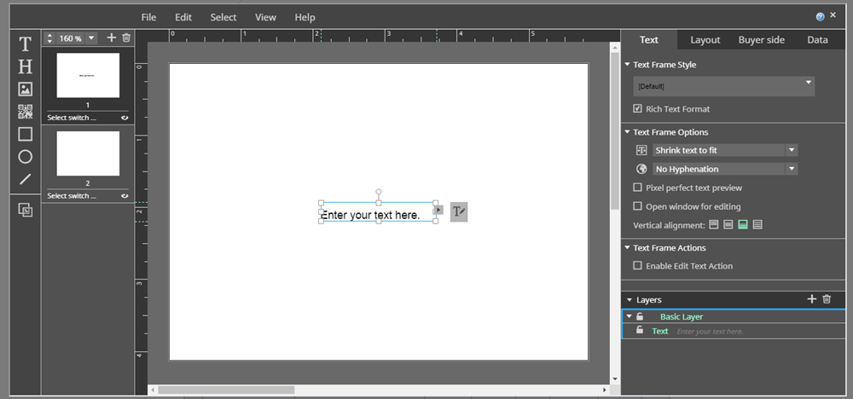Toggle visibility eye for page 1
Viewport: 853px width, 399px height.
125,118
